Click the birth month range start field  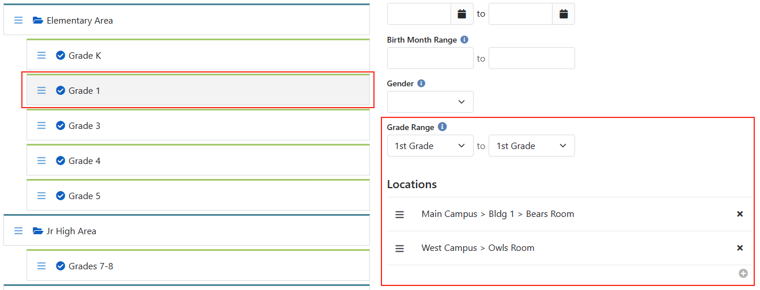pyautogui.click(x=430, y=58)
